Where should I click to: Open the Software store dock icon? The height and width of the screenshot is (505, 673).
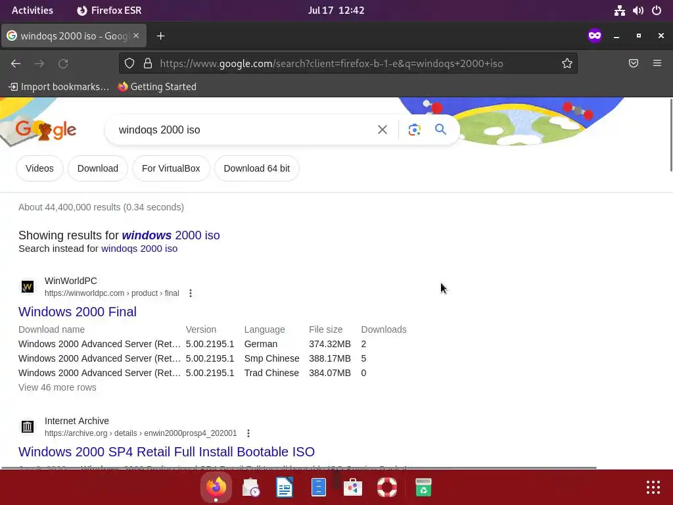coord(353,487)
